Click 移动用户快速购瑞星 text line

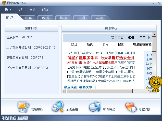pyautogui.click(x=101, y=81)
